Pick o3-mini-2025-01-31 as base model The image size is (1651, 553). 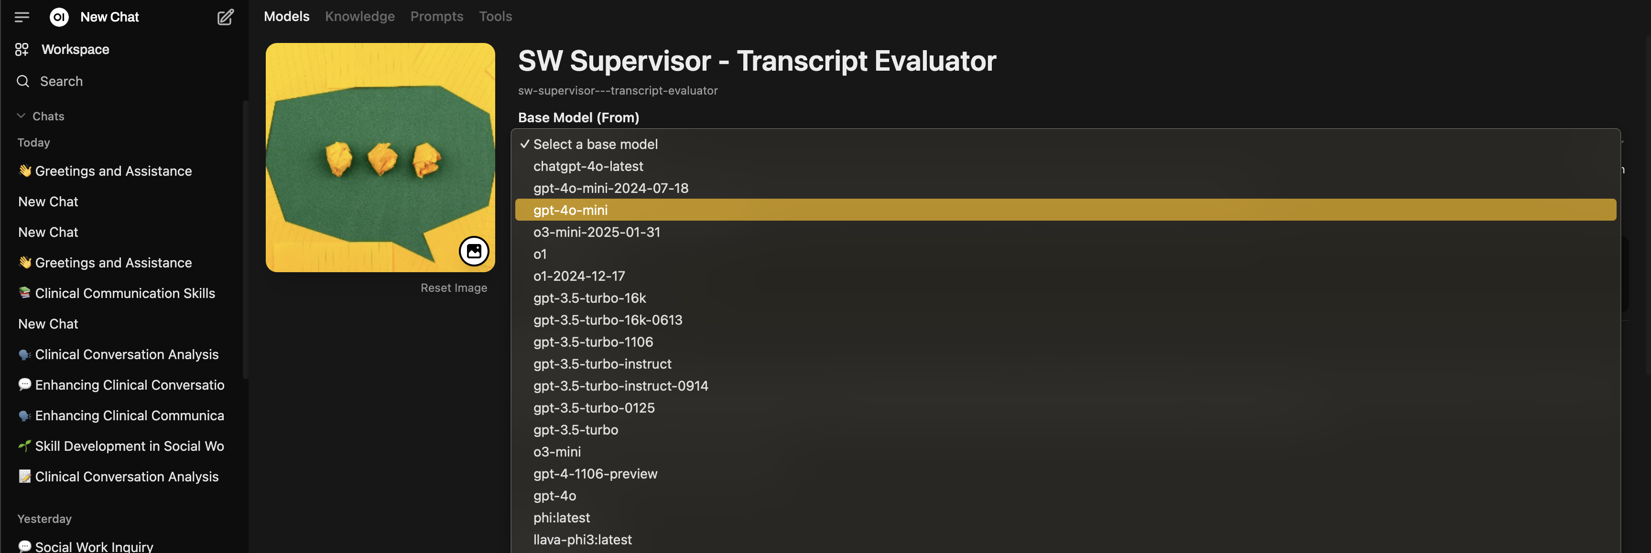pyautogui.click(x=596, y=233)
